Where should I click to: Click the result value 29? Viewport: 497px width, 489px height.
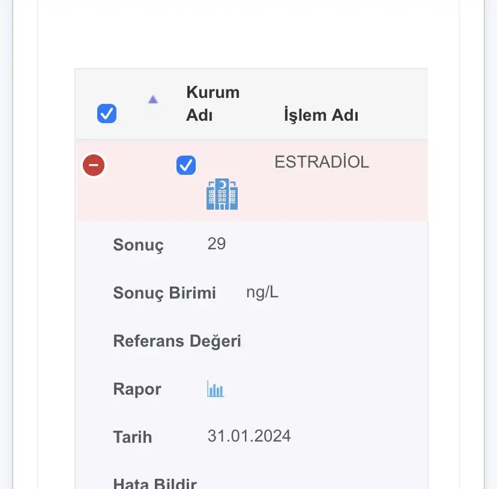[217, 244]
